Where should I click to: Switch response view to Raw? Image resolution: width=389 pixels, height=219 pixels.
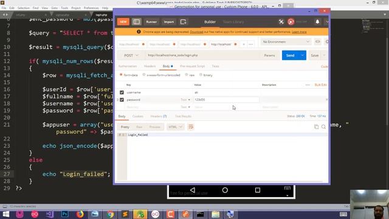(139, 127)
